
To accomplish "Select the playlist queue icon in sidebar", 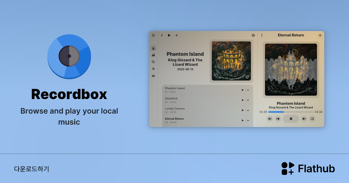I will pos(153,69).
